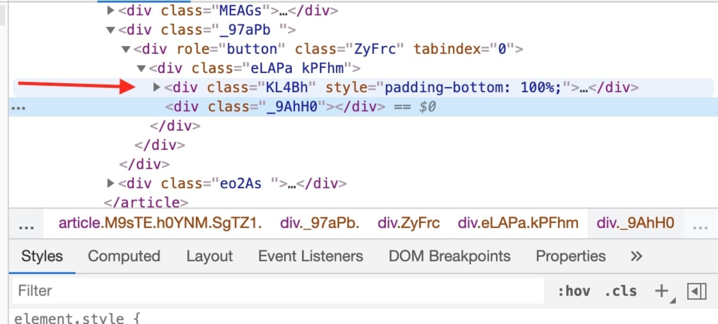Toggle element state with :hov
This screenshot has height=324, width=718.
pos(574,291)
